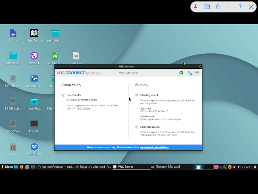Launch WPS 2019 from desktop
This screenshot has height=194, width=258.
coord(34,149)
